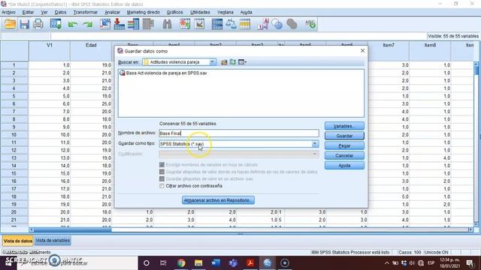
Task: Open Microsoft Teams from the taskbar
Action: tap(233, 262)
